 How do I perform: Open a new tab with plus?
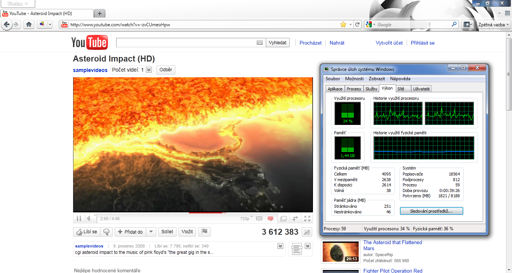[99, 13]
